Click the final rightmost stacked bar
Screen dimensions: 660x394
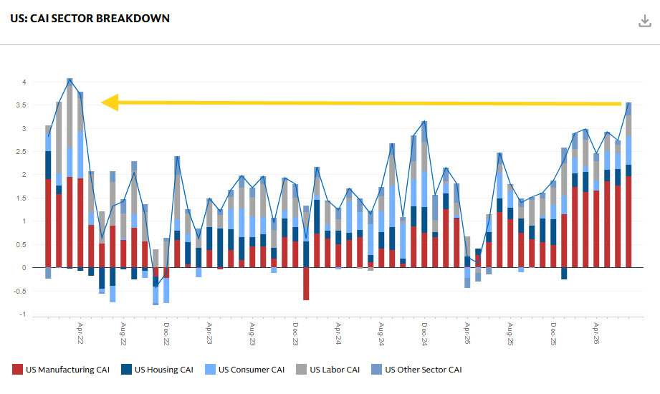pos(628,186)
